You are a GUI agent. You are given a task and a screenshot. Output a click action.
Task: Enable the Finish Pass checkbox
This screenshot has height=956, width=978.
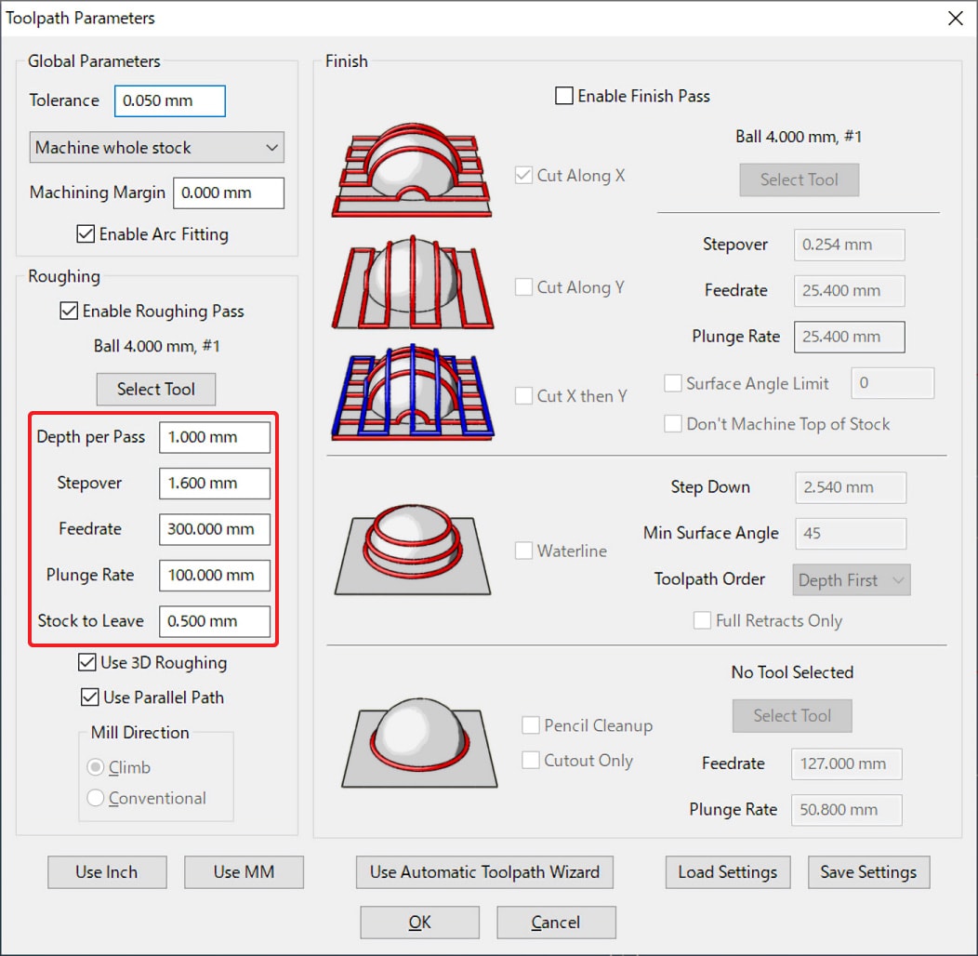564,96
